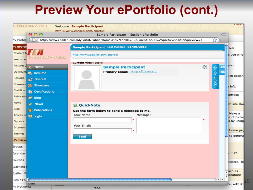Image resolution: width=253 pixels, height=190 pixels.
Task: Click the Publications icon
Action: point(30,110)
